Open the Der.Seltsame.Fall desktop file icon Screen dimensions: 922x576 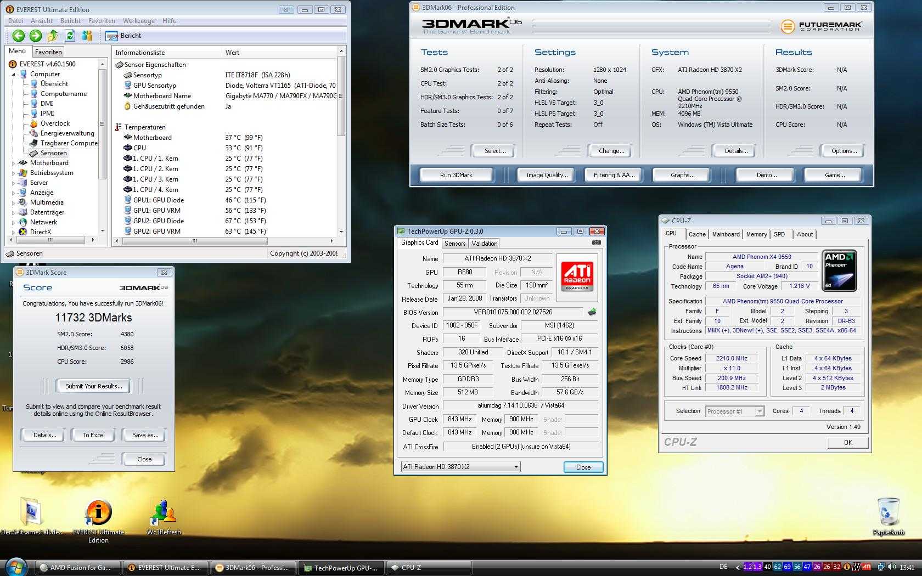click(x=32, y=516)
